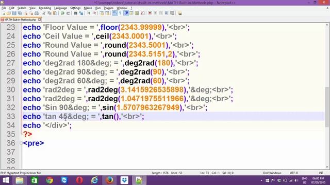Image resolution: width=330 pixels, height=185 pixels.
Task: Collapse the <pre> fold marker on line 36
Action: coord(21,143)
